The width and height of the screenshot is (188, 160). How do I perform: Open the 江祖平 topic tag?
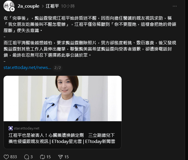click(52, 6)
